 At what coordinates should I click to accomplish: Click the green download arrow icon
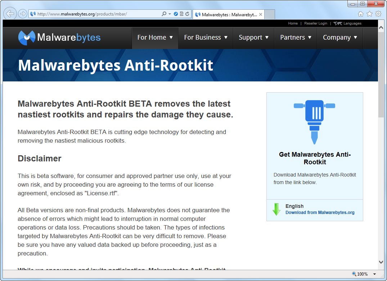pyautogui.click(x=276, y=209)
